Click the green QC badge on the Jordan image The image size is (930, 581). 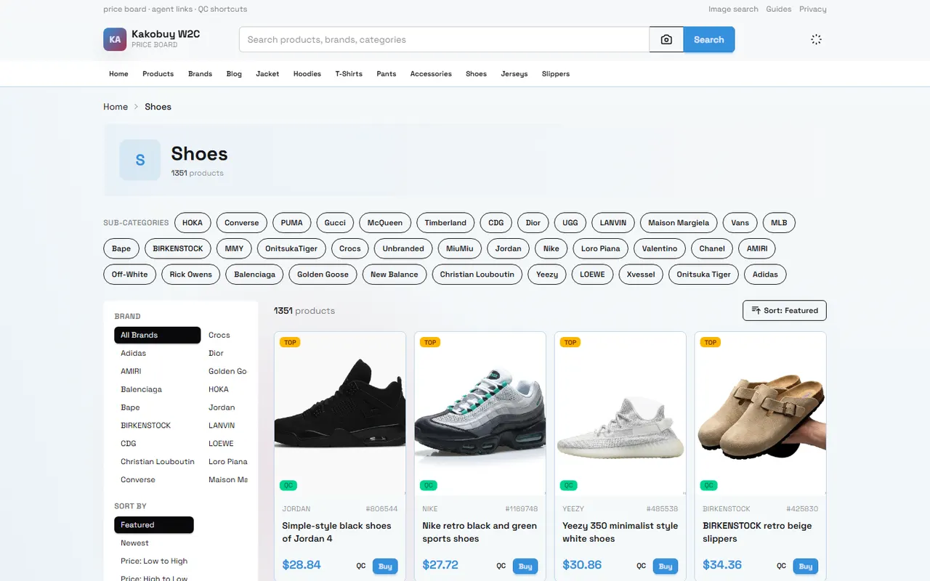tap(288, 485)
